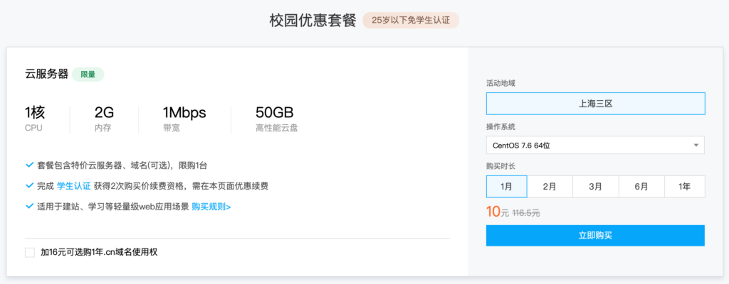729x284 pixels.
Task: Click the 校园优惠套餐 heading
Action: [312, 20]
